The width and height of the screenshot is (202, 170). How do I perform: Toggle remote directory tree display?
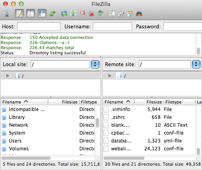coord(42,13)
